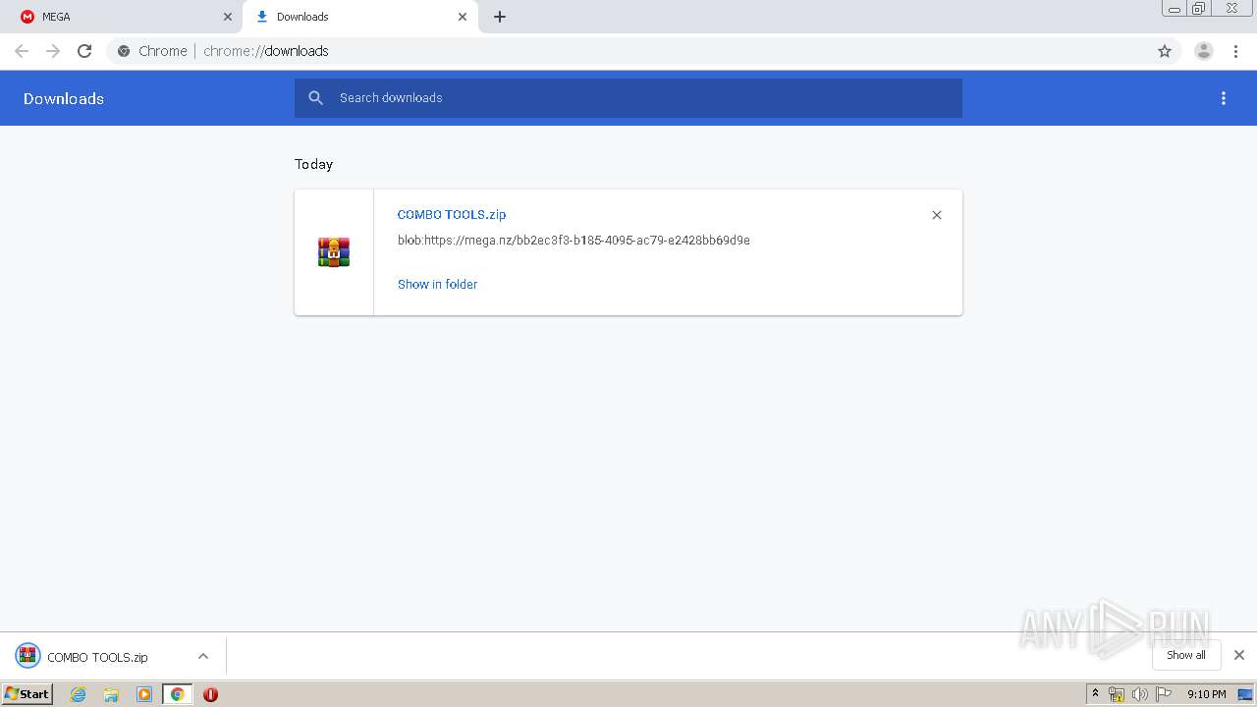Click the search magnifier icon
The image size is (1257, 707).
click(315, 98)
